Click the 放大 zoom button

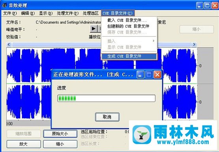[x=24, y=144]
